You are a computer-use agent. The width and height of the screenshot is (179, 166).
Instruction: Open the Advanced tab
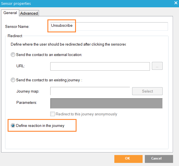[x=29, y=13]
